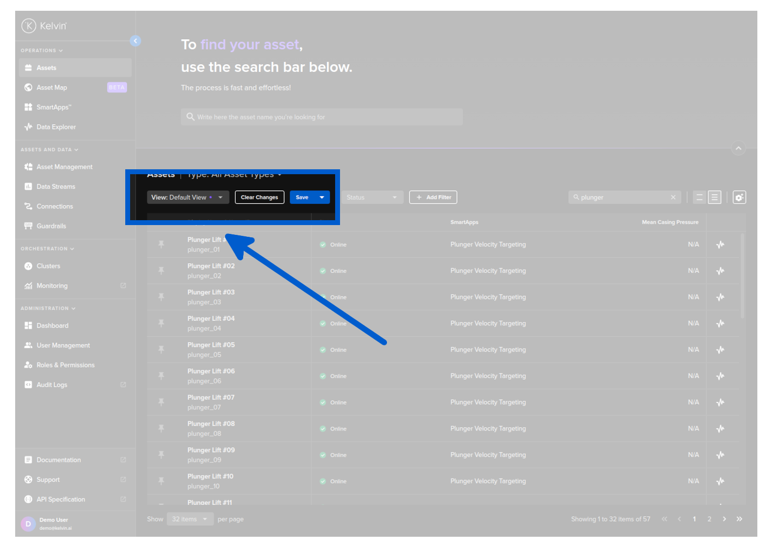Click the Add Filter button
This screenshot has height=548, width=773.
pyautogui.click(x=433, y=198)
